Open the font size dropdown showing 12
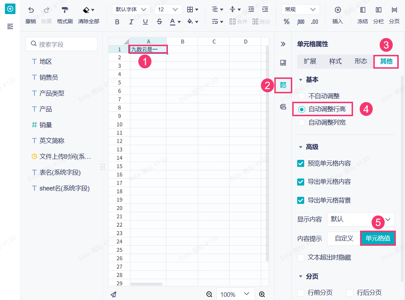Screen dimensions: 405x300 point(168,10)
